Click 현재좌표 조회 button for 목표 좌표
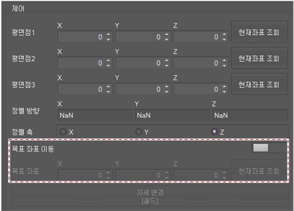Screen dimensions: 294x211 259,170
